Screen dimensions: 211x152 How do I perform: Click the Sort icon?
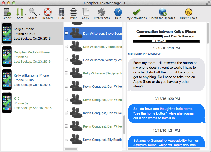pyautogui.click(x=20, y=12)
